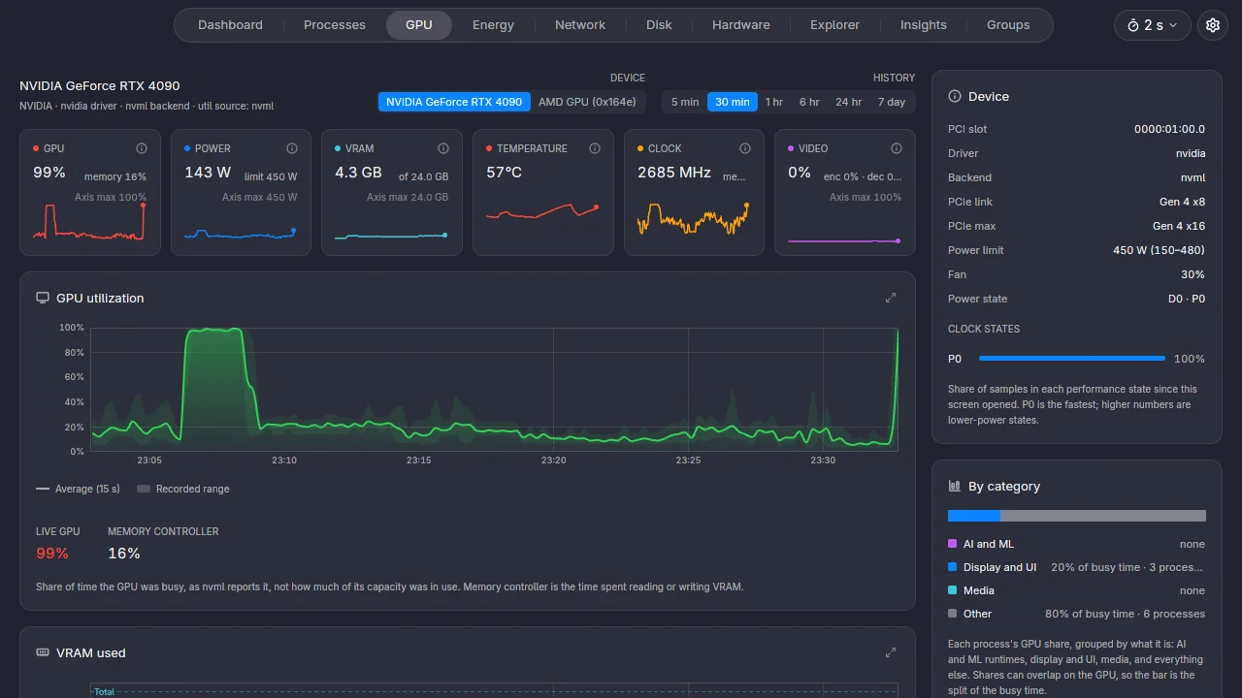The image size is (1242, 698).
Task: Open the Network tab
Action: tap(580, 25)
